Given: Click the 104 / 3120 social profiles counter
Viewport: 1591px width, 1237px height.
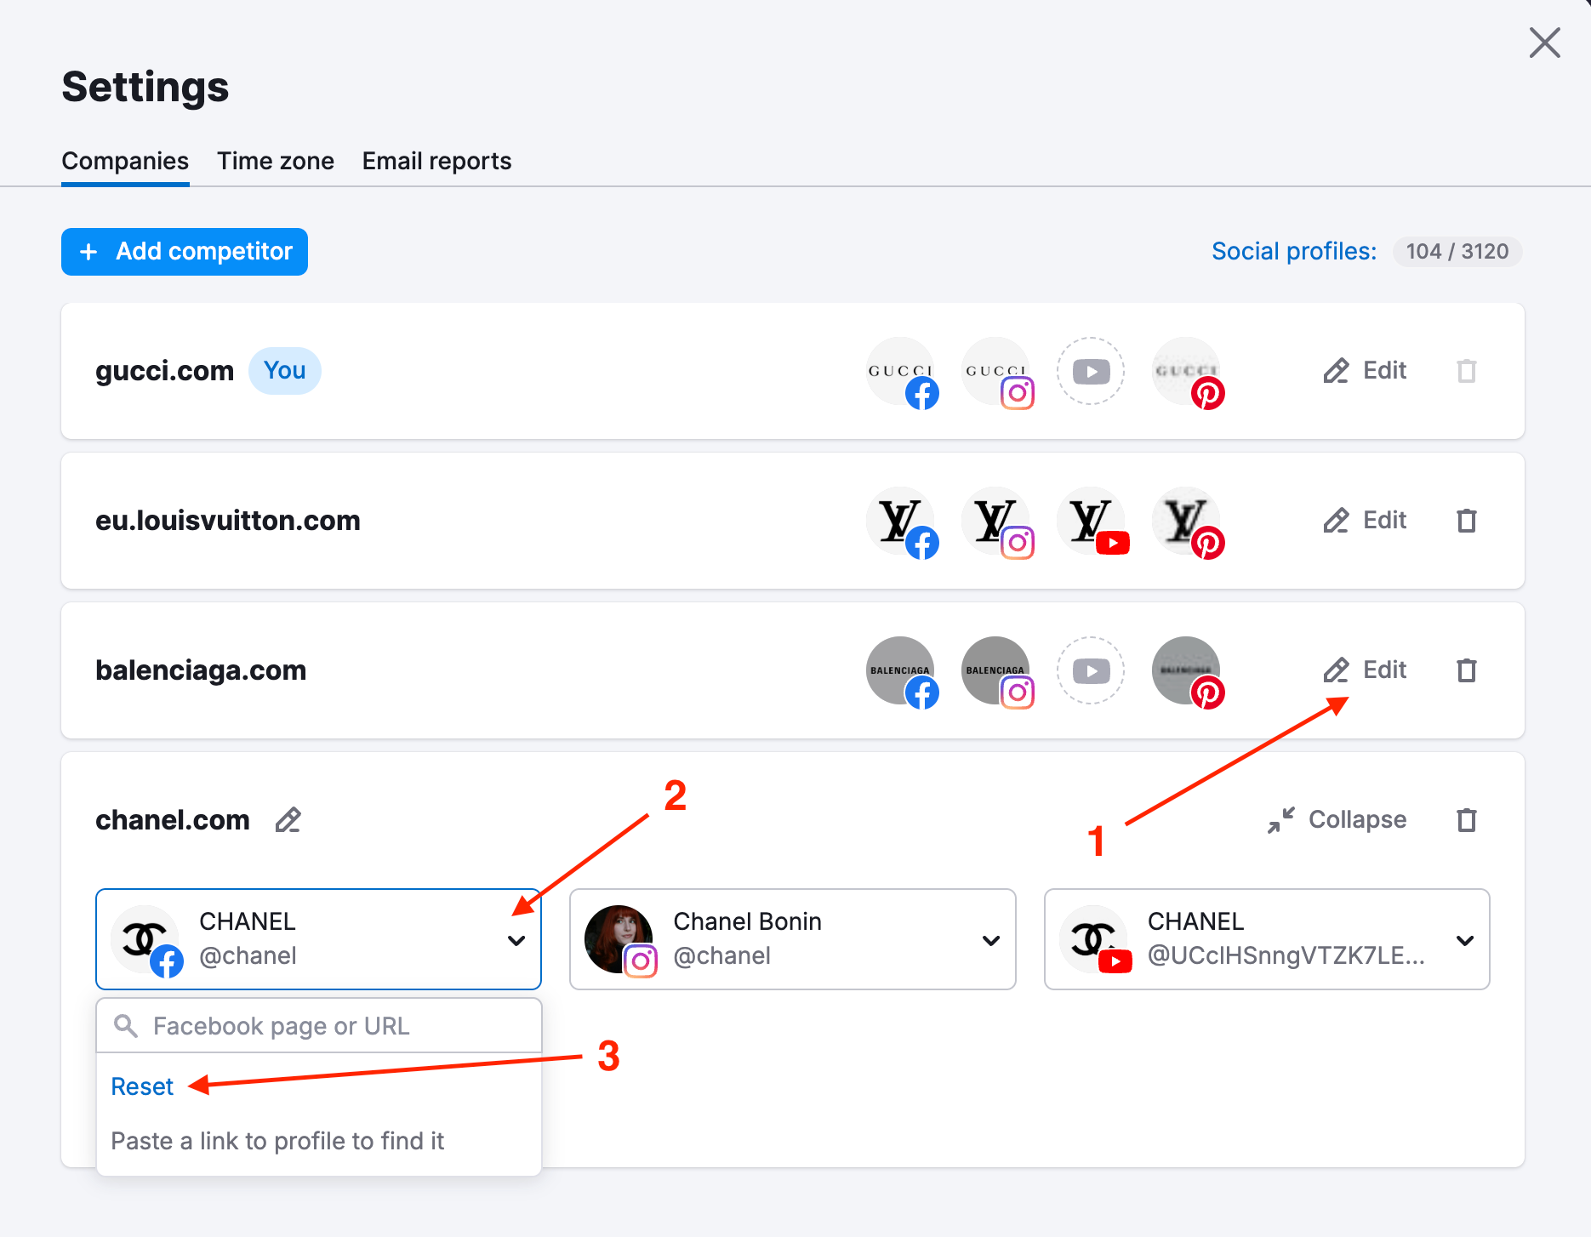Looking at the screenshot, I should pos(1457,252).
